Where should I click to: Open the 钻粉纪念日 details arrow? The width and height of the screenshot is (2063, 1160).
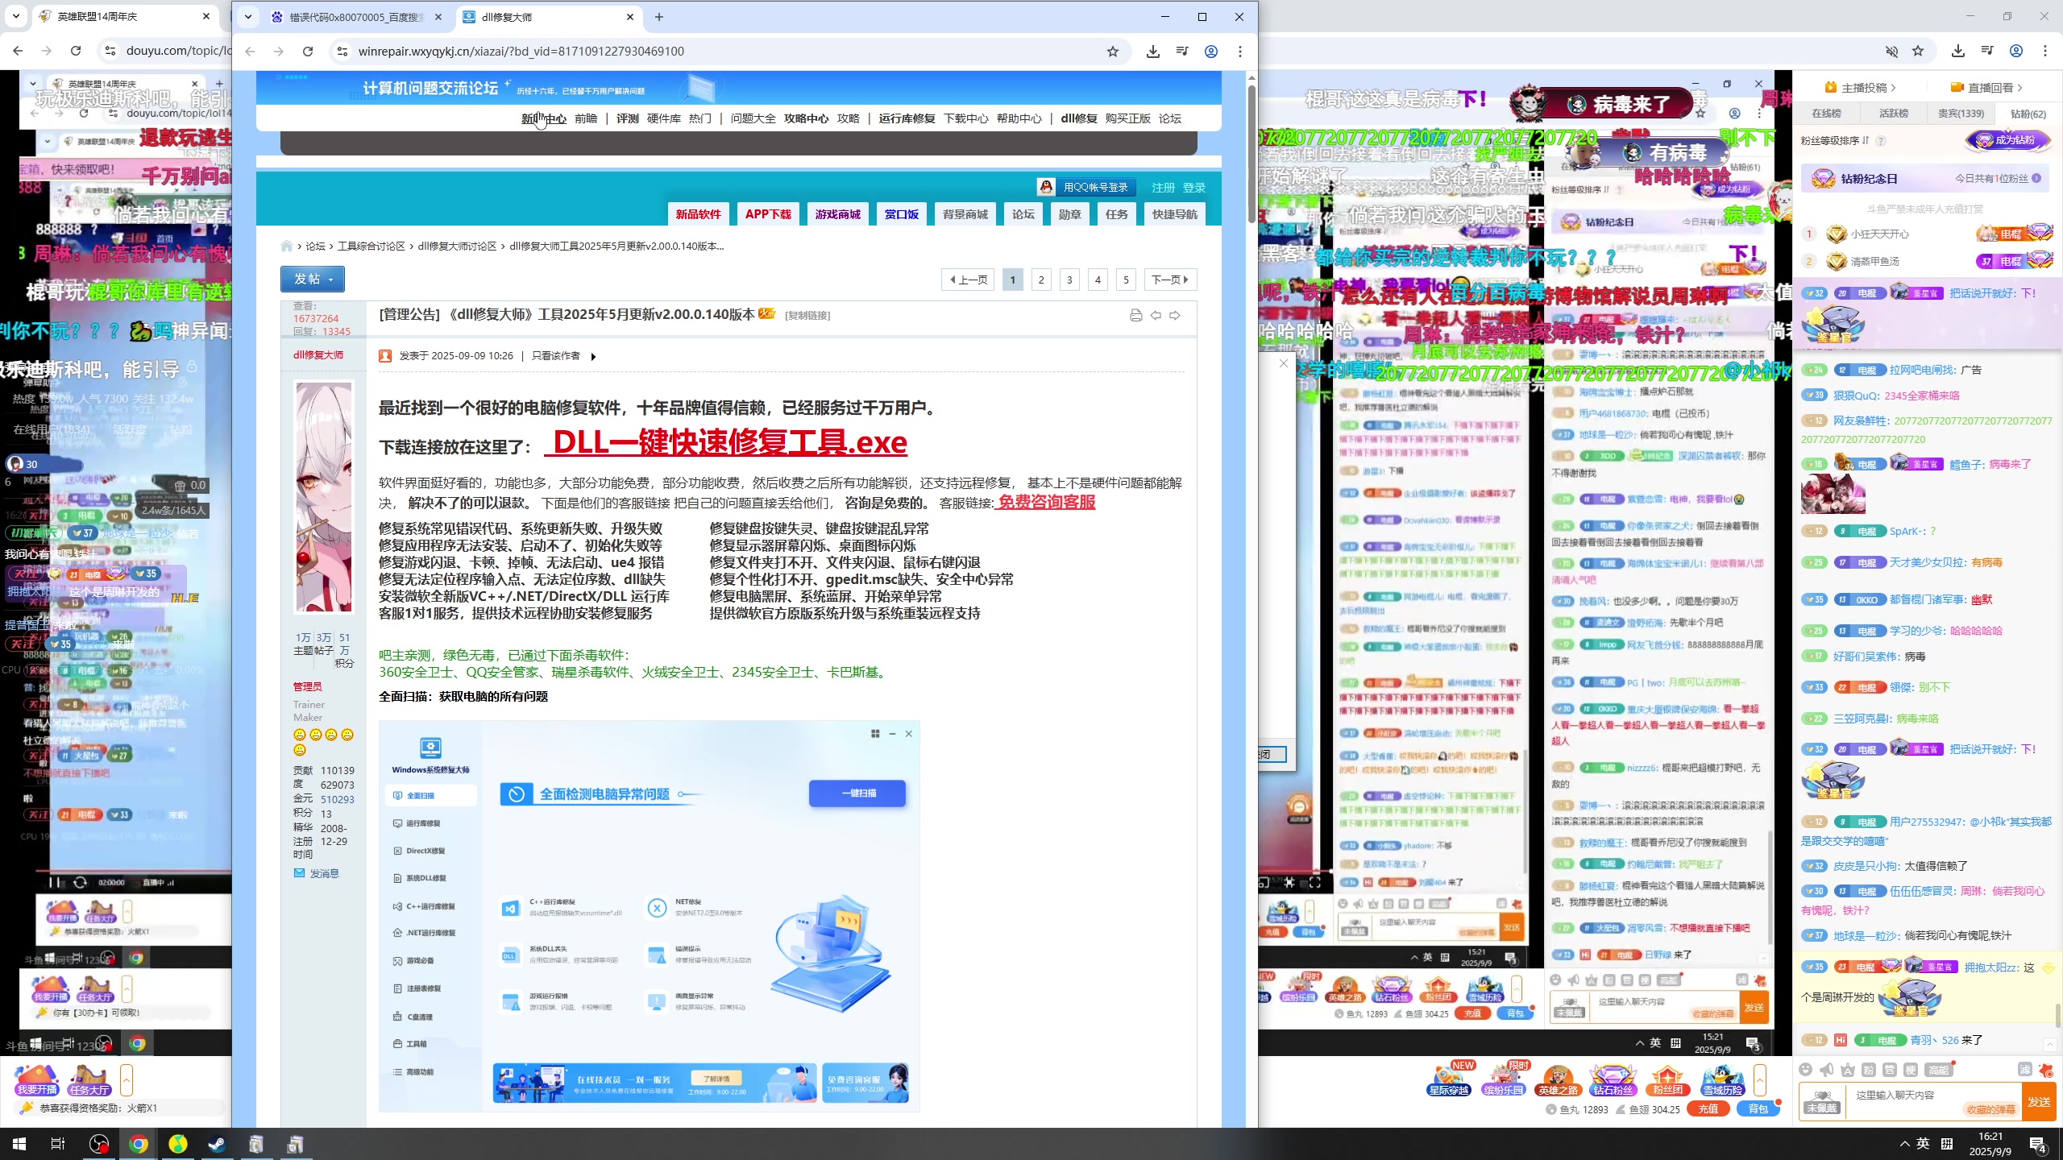pos(2036,178)
